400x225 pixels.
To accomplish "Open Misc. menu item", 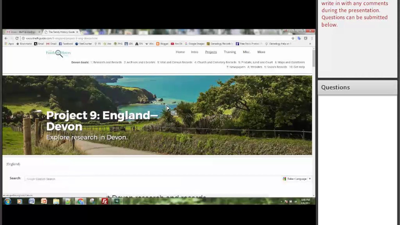I will coord(247,52).
